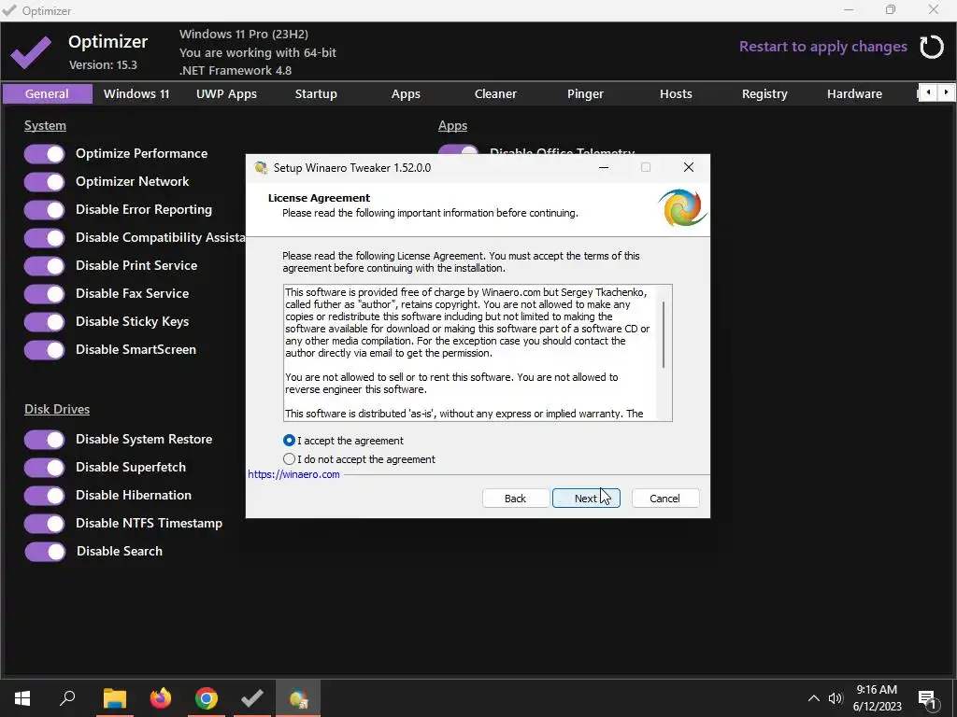Minimize the Winaero Tweaker setup dialog
Screen dimensions: 957x717
604,168
